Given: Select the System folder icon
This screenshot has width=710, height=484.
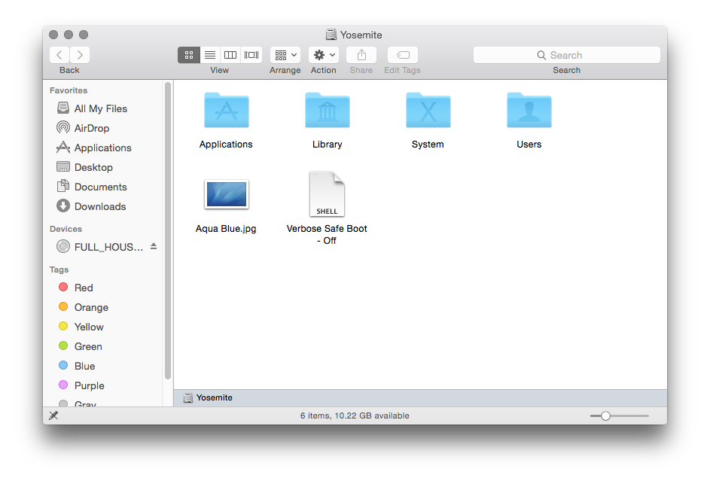Looking at the screenshot, I should pyautogui.click(x=428, y=111).
